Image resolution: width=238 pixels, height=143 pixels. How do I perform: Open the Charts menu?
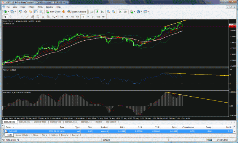coord(32,7)
